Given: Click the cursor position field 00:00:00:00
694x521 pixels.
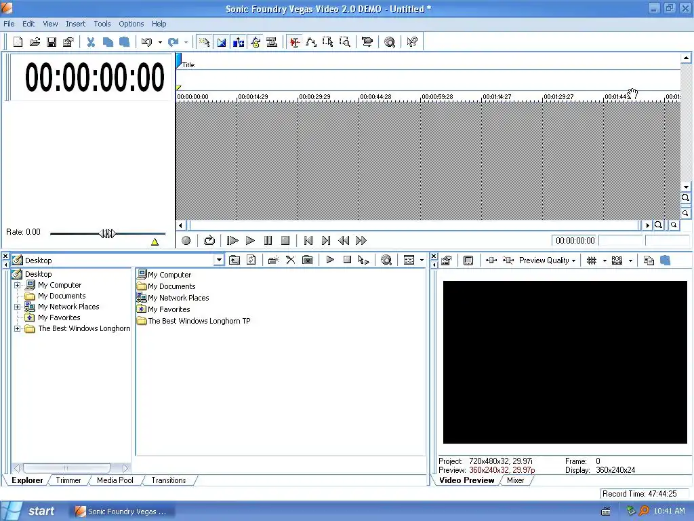Looking at the screenshot, I should pyautogui.click(x=575, y=241).
